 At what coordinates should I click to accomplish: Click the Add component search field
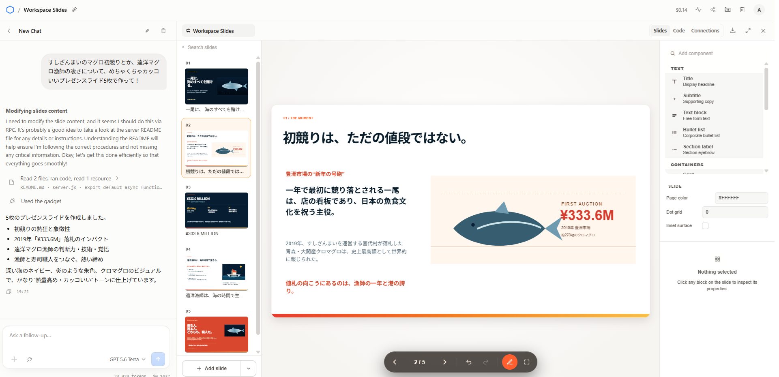click(716, 54)
